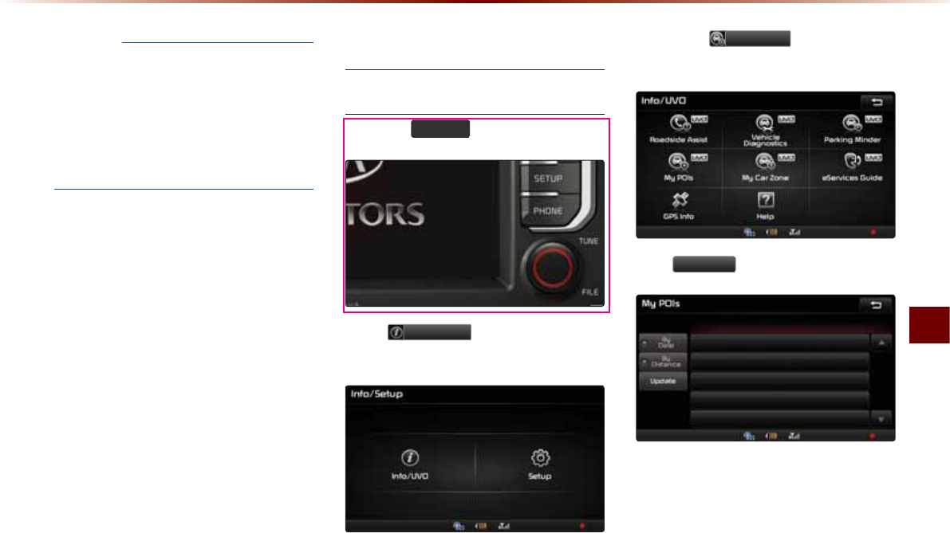The width and height of the screenshot is (950, 533).
Task: Click signal strength icon on My POIs screen
Action: tap(794, 436)
